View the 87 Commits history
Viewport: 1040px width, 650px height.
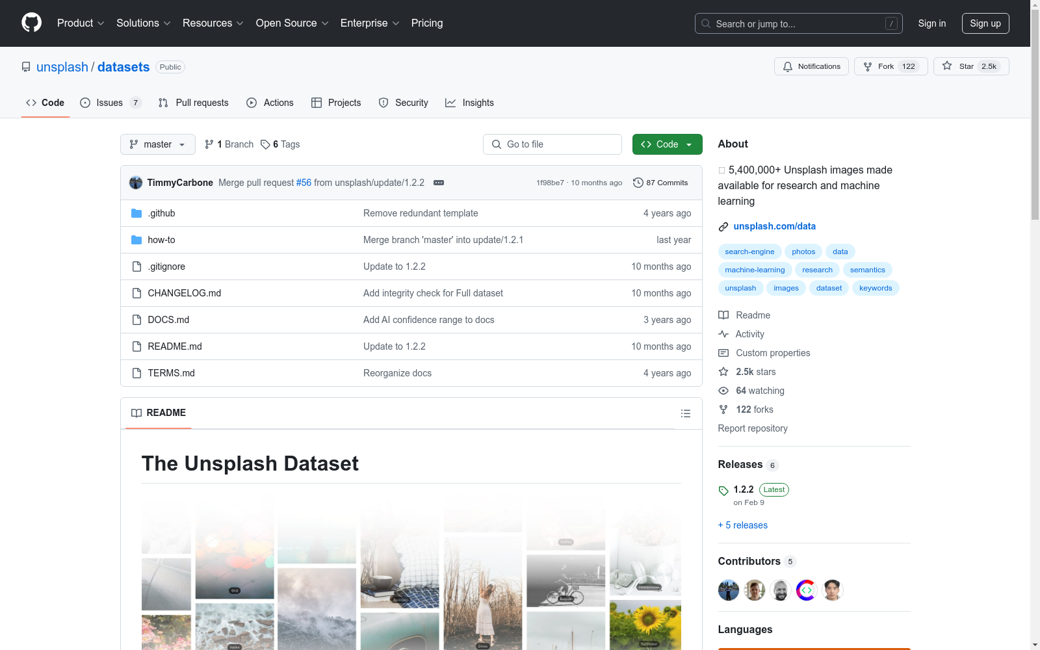coord(660,183)
